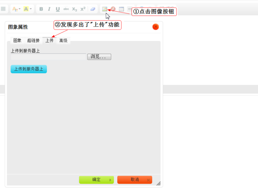Image resolution: width=258 pixels, height=188 pixels.
Task: Switch to the 图象 tab
Action: (x=17, y=41)
